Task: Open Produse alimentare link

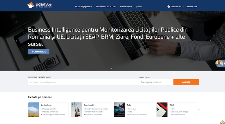Action: point(50,112)
